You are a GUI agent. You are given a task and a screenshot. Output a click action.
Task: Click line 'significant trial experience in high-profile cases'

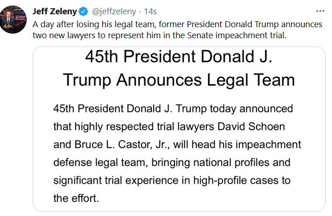(x=172, y=181)
